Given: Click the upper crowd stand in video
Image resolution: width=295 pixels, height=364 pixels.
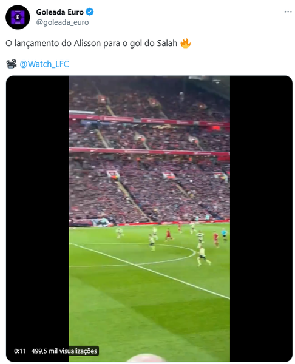Looking at the screenshot, I should coord(149,98).
